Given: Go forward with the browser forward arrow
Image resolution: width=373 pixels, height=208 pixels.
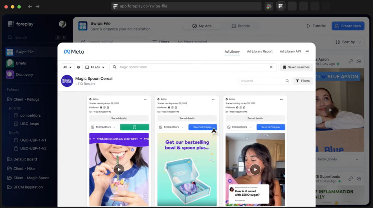Looking at the screenshot, I should [x=37, y=6].
